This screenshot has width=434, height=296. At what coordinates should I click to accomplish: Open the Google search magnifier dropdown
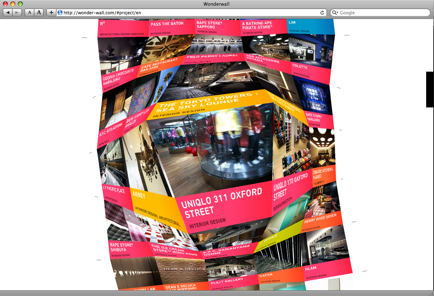pyautogui.click(x=335, y=13)
